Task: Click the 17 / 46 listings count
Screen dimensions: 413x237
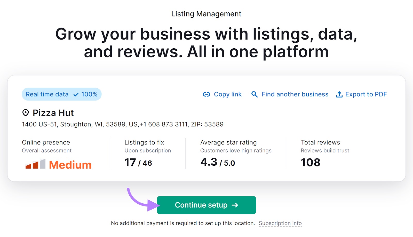Action: coord(138,163)
